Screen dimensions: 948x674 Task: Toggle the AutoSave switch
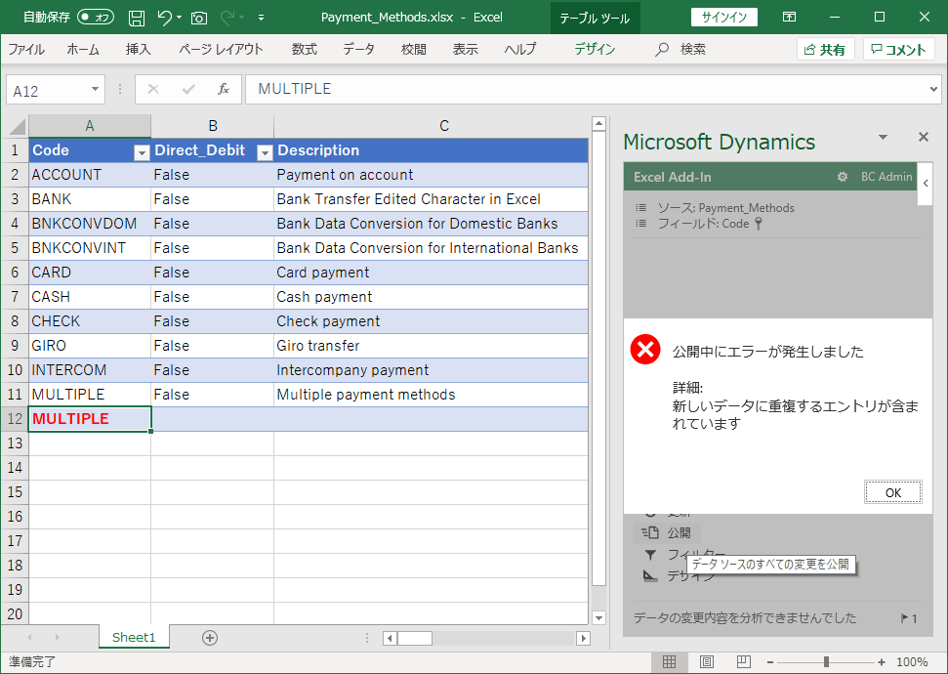pos(96,18)
